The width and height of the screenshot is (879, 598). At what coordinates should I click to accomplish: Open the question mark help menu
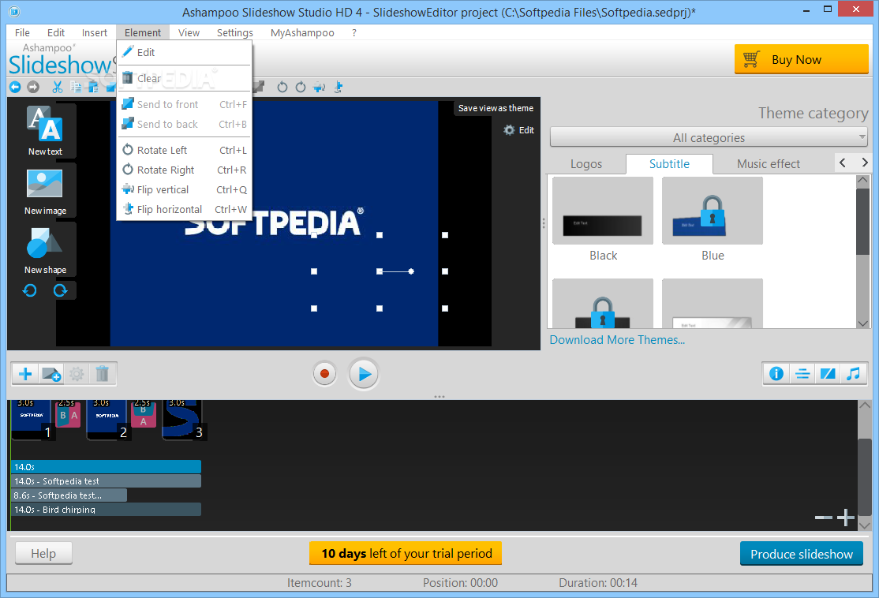click(353, 32)
